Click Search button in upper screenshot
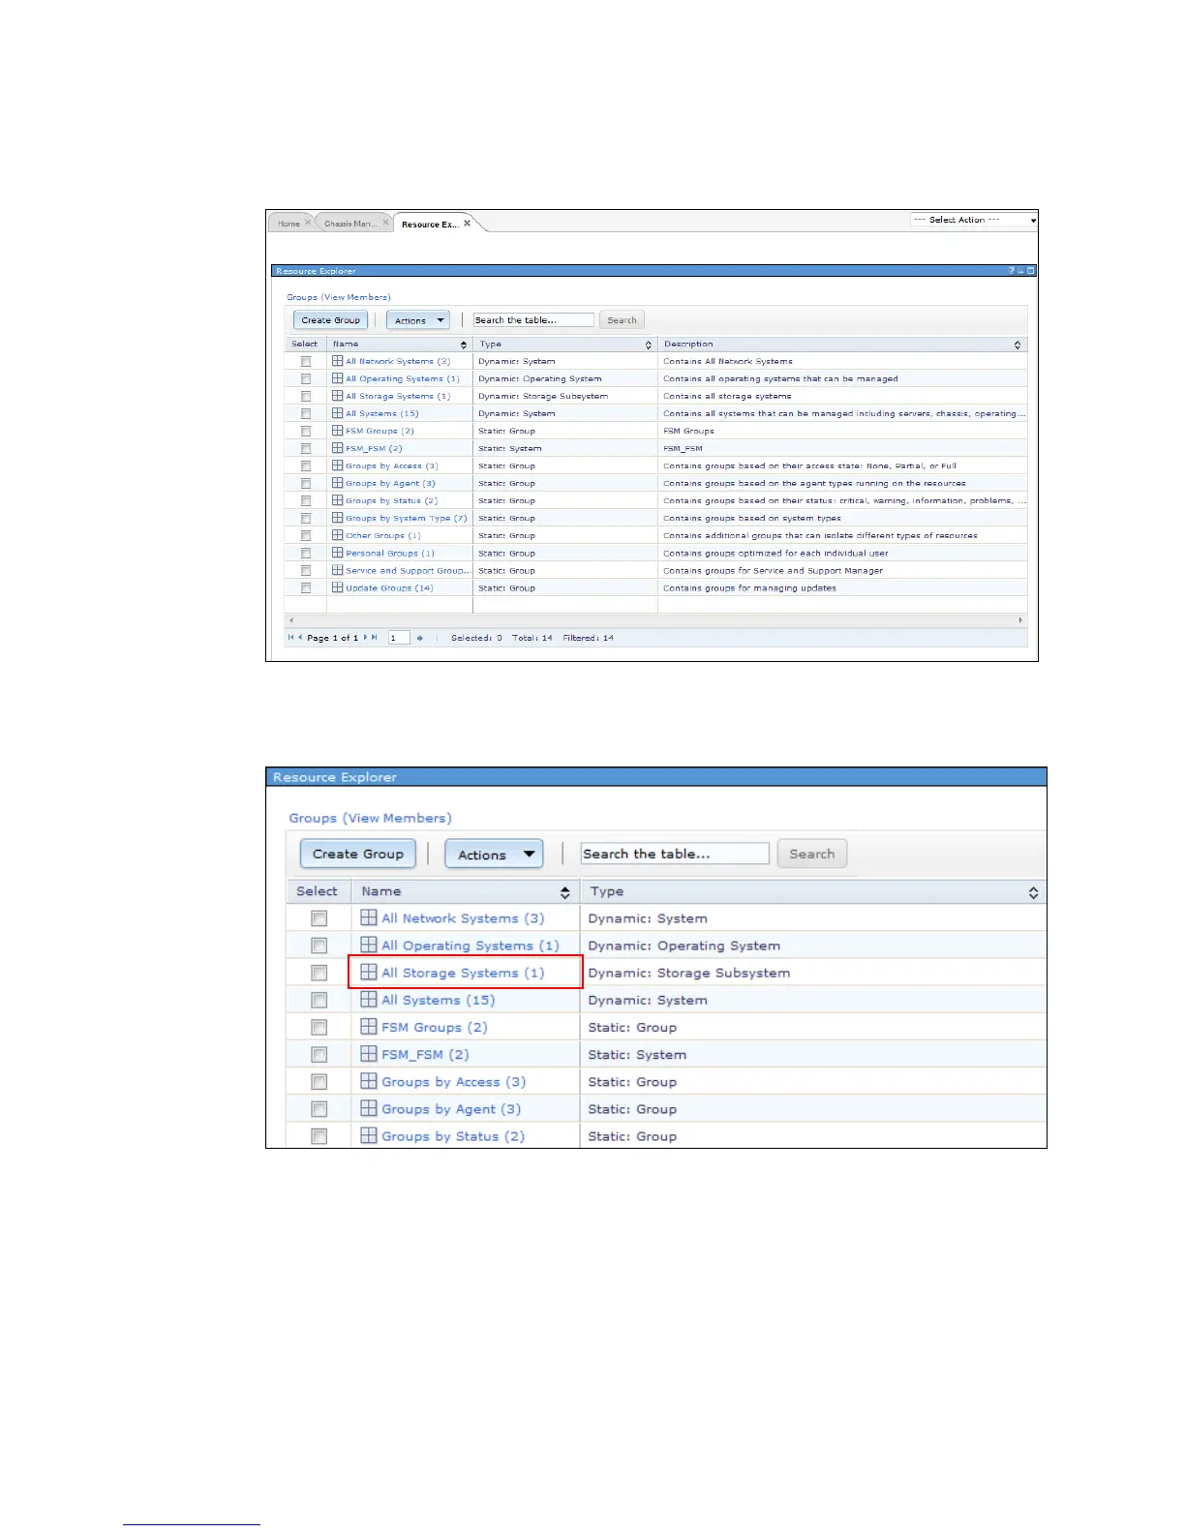This screenshot has height=1533, width=1185. point(622,320)
